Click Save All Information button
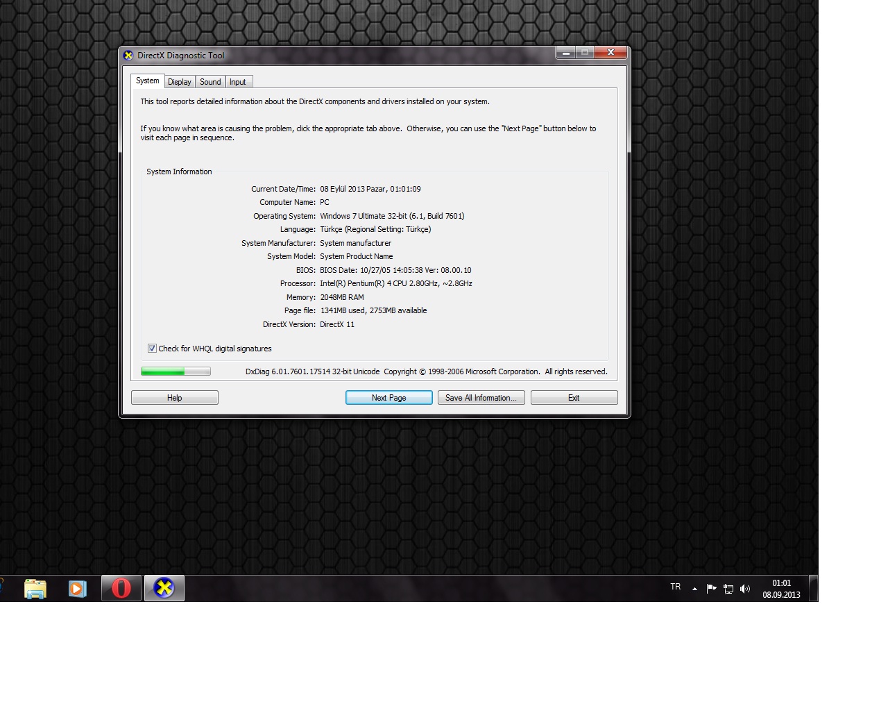The height and width of the screenshot is (711, 888). point(481,398)
